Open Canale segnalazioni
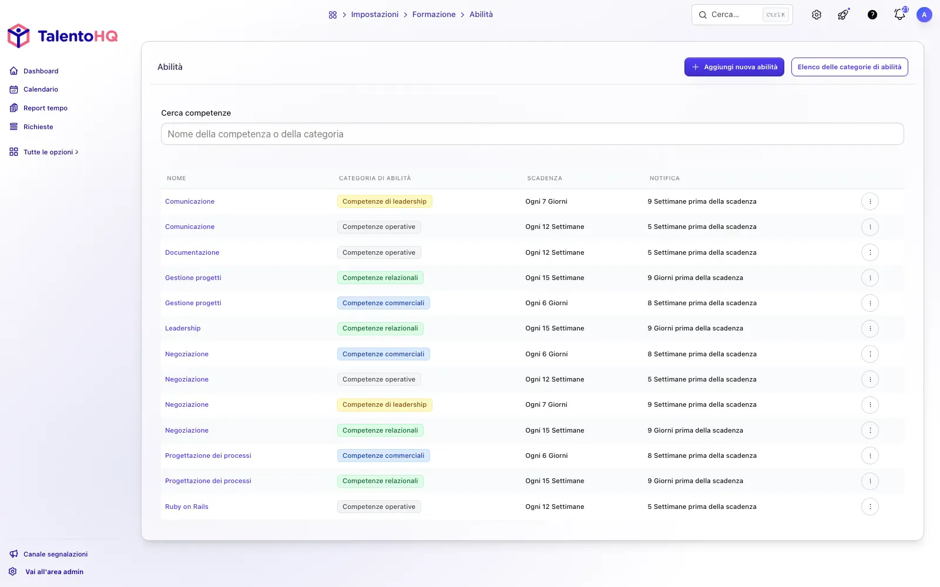 pos(55,554)
